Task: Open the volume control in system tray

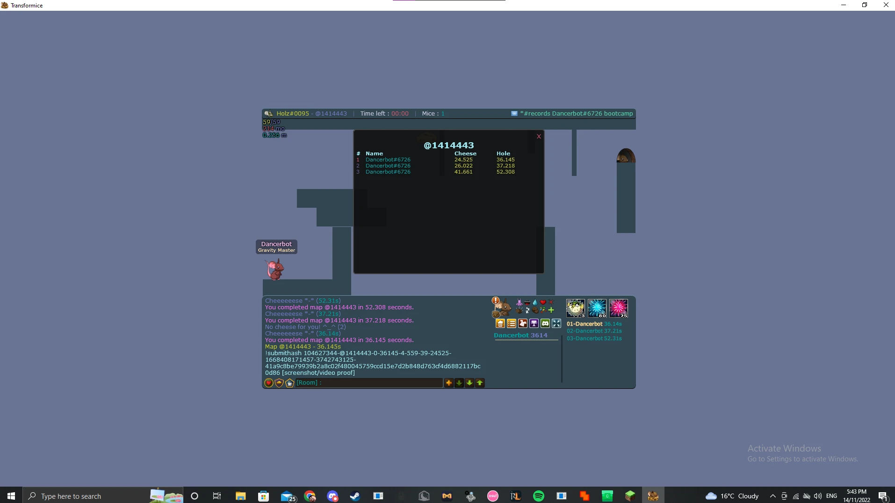Action: (x=818, y=496)
